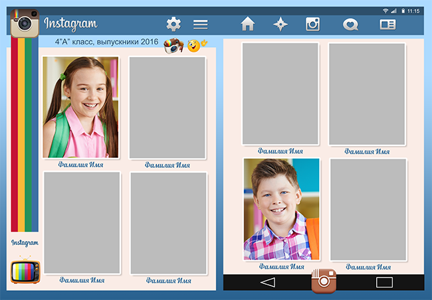
Task: Tap the Explore star compass icon
Action: (281, 25)
